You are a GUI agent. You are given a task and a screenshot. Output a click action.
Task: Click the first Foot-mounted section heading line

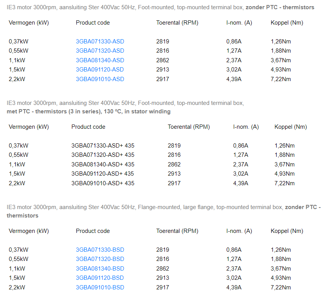click(160, 7)
